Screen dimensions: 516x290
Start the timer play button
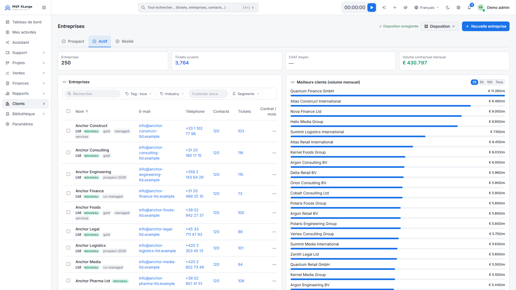tap(372, 8)
